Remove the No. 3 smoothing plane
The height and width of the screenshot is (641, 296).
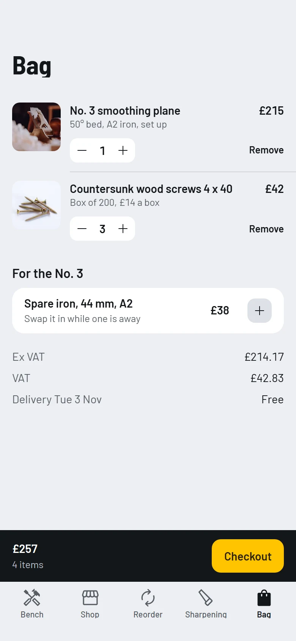point(266,150)
